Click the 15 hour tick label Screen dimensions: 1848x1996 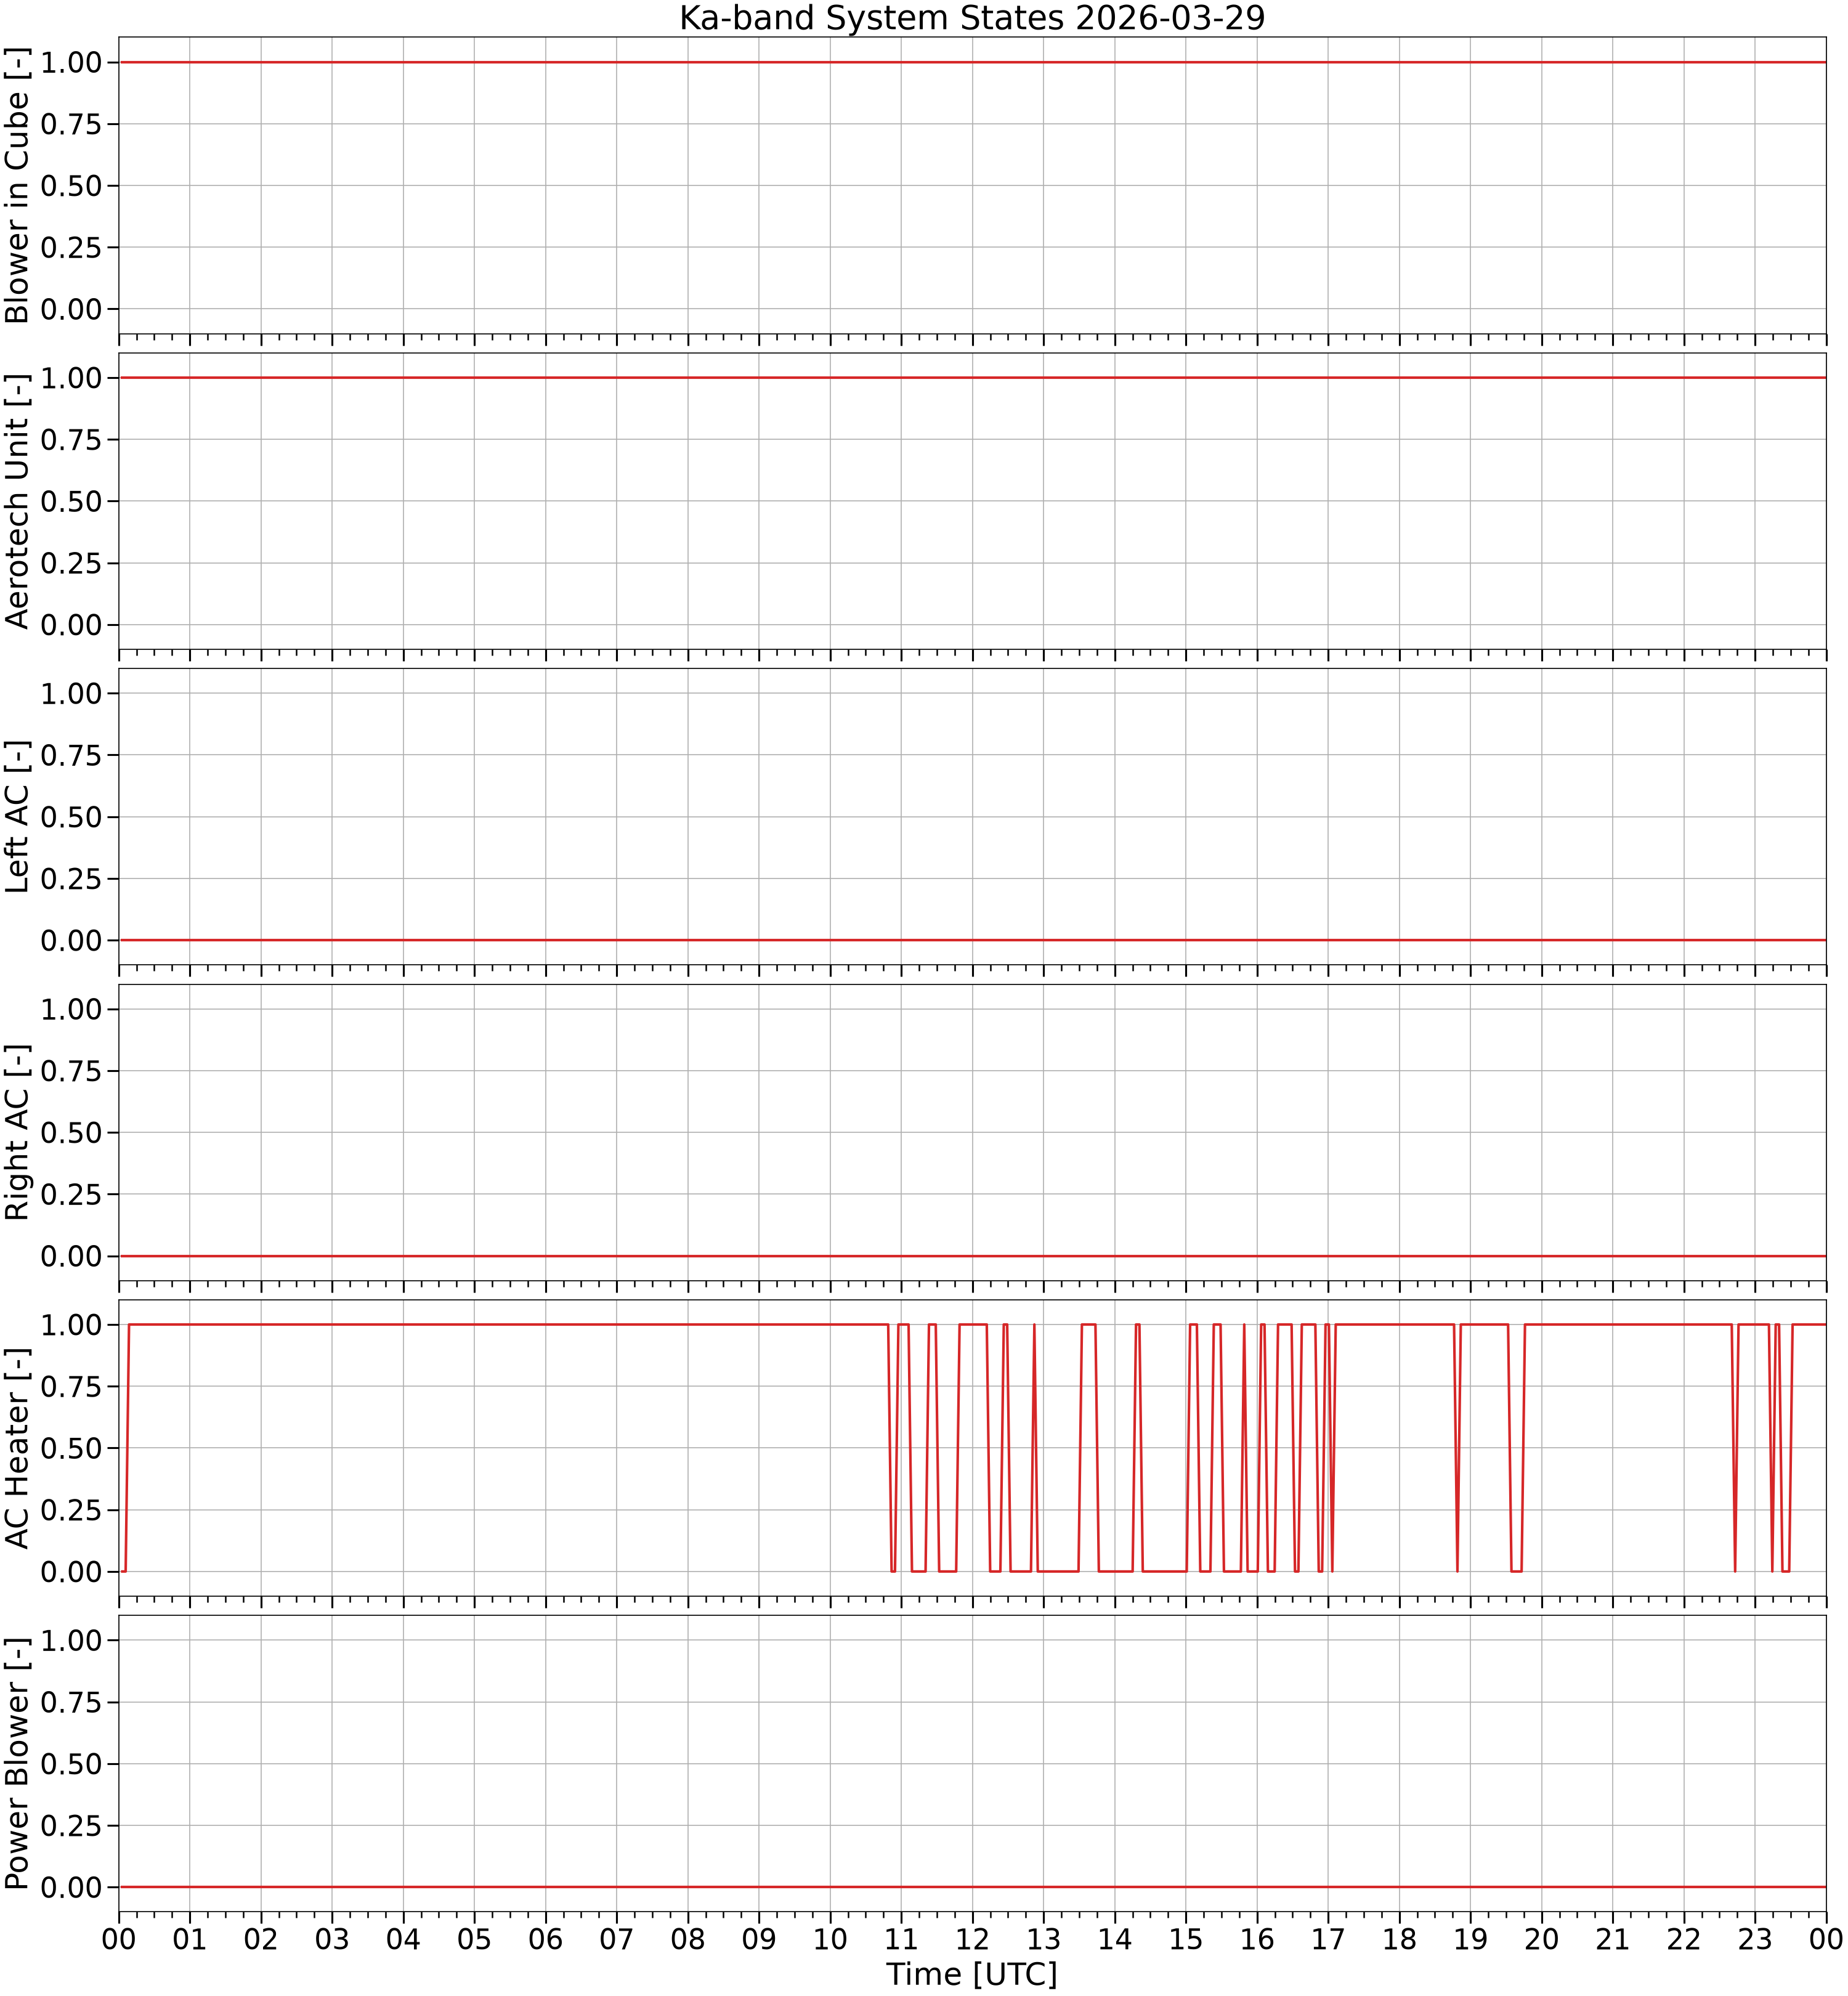coord(1186,1940)
